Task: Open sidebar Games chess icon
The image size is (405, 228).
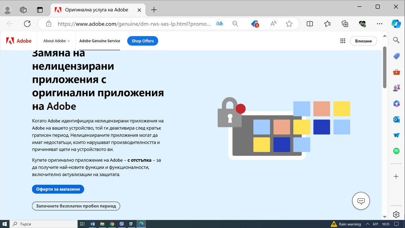Action: point(396,88)
